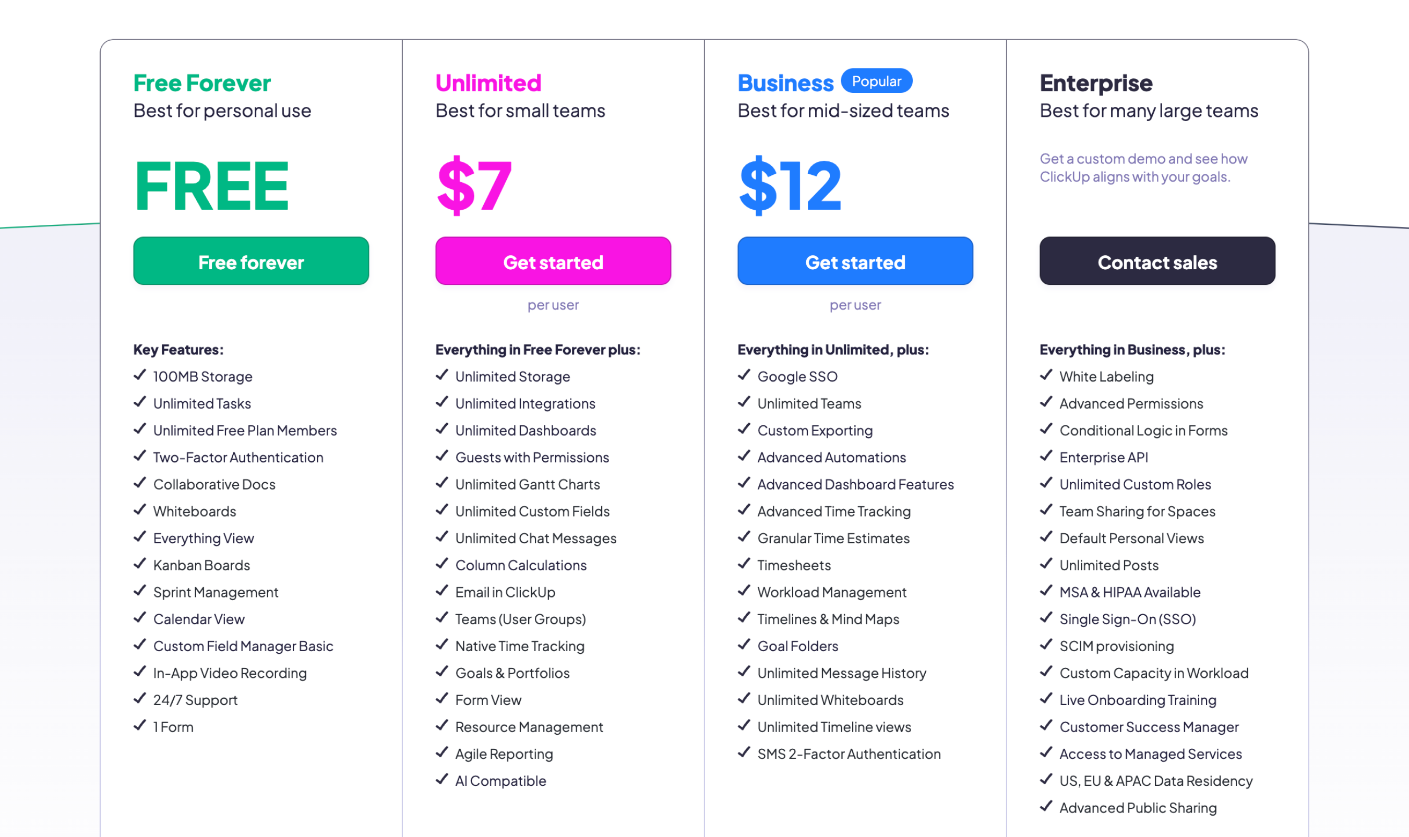Click the checkmark beside Whiteboards
Image resolution: width=1409 pixels, height=837 pixels.
tap(139, 510)
